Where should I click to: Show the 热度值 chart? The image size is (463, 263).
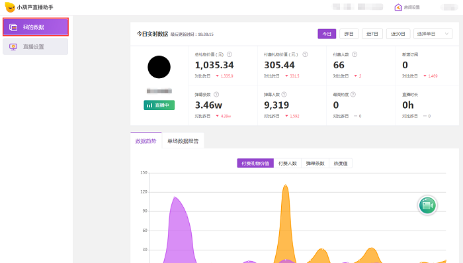(341, 164)
